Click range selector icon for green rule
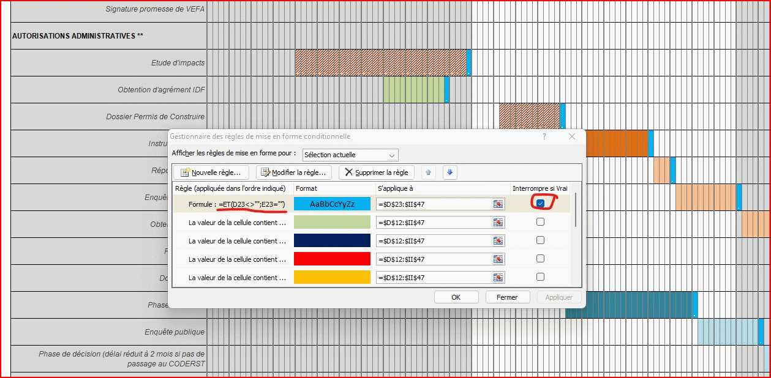This screenshot has width=771, height=378. pos(498,223)
